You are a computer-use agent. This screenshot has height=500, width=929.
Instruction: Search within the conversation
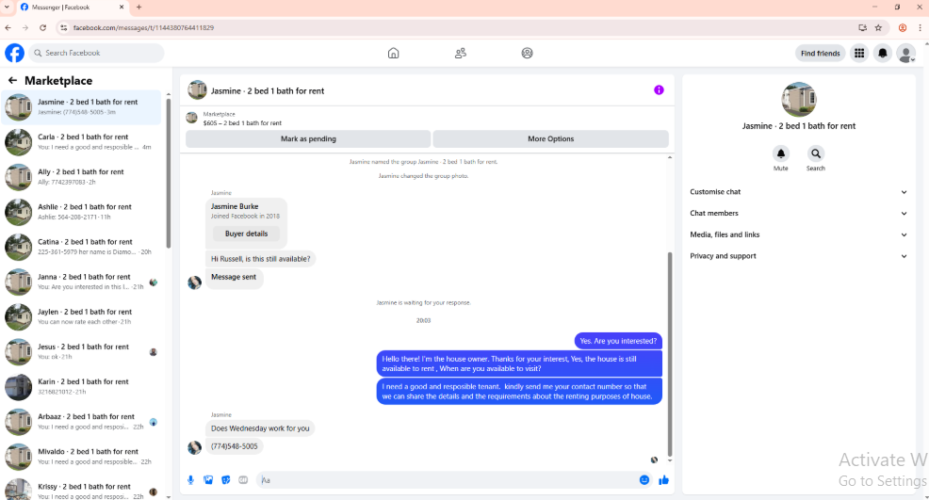coord(816,154)
